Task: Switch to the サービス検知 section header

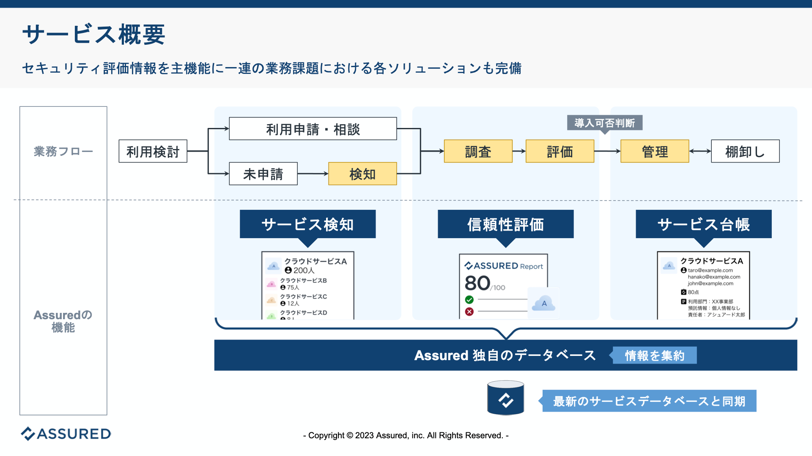Action: (307, 224)
